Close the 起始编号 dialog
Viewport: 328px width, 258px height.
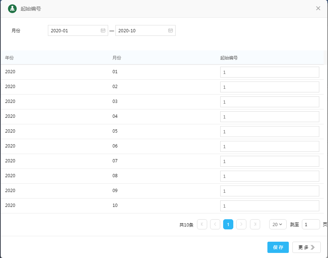(x=318, y=8)
